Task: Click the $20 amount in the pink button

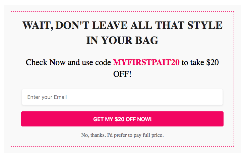Action: click(119, 119)
